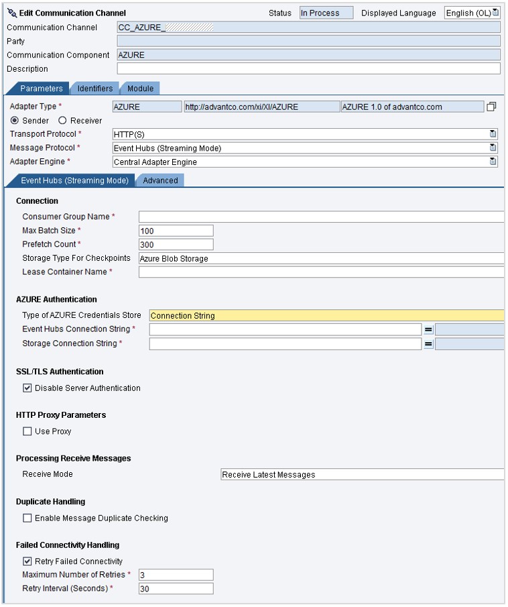This screenshot has width=508, height=607.
Task: Select Event Hubs (Streaming Mode) tab
Action: click(74, 180)
